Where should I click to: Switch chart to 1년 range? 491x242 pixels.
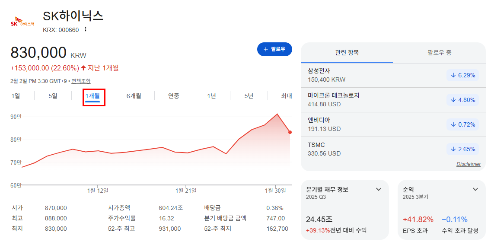point(211,96)
